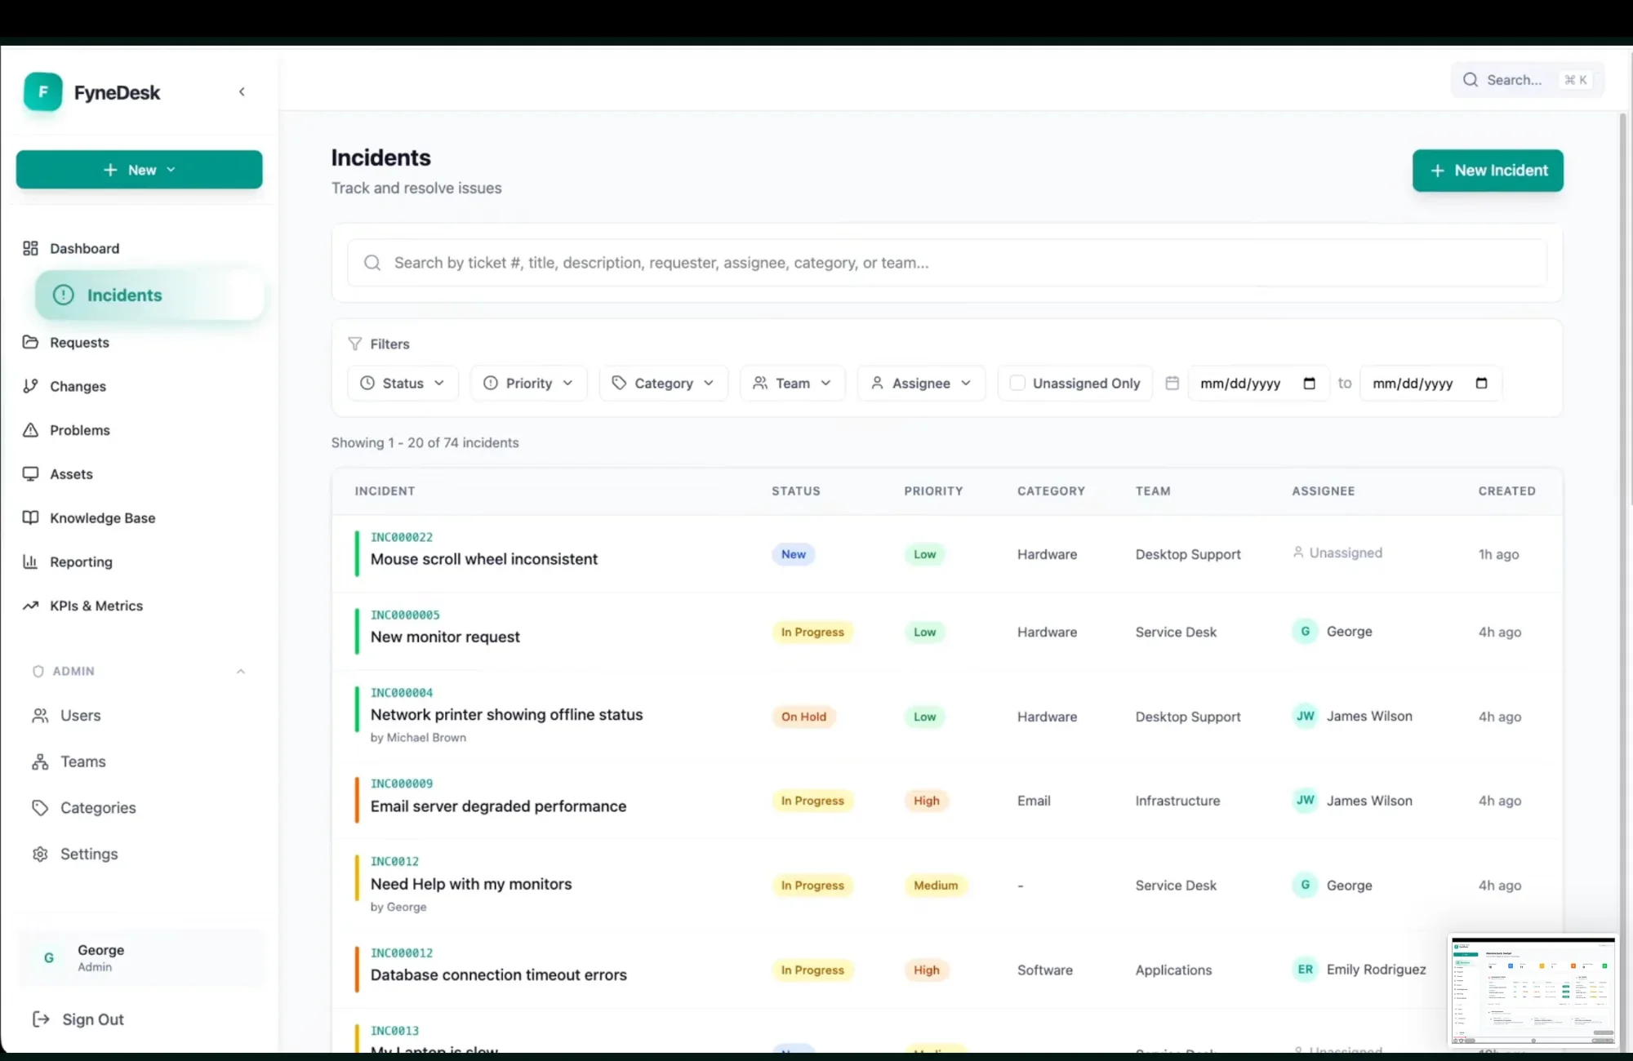Click James Wilson's JW avatar on INC000004
1633x1061 pixels.
point(1305,717)
